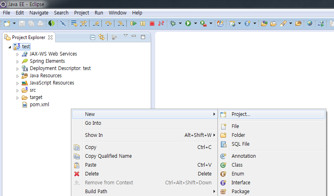Click the New Dynamic Web Project icon
The width and height of the screenshot is (334, 196).
coord(232,23)
